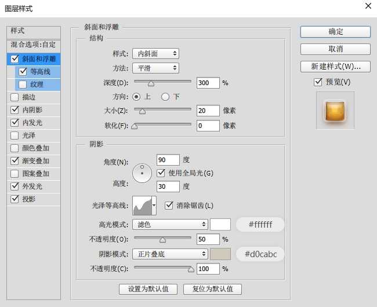Screen dimensions: 377x307
Task: Open the 样式 dropdown showing 内斜面
Action: (155, 54)
